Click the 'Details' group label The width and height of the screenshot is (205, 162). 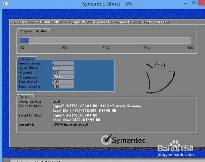pos(24,97)
